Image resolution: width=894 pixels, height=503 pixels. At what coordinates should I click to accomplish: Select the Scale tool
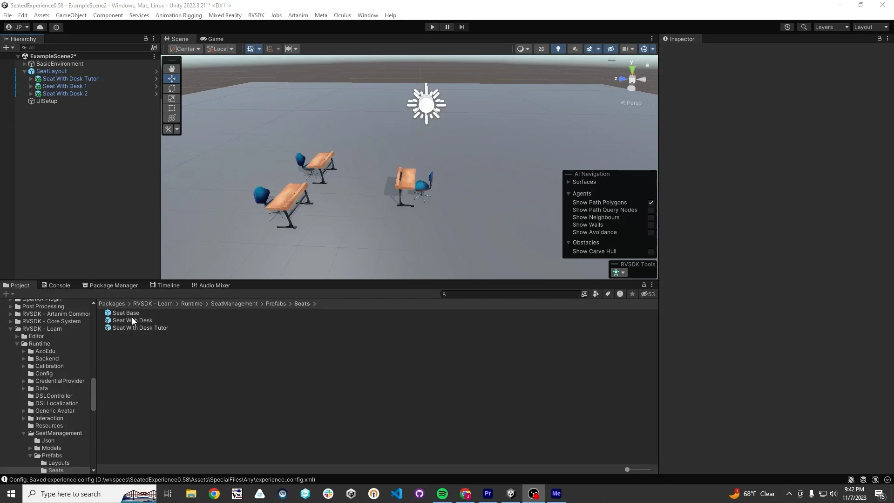coord(171,98)
